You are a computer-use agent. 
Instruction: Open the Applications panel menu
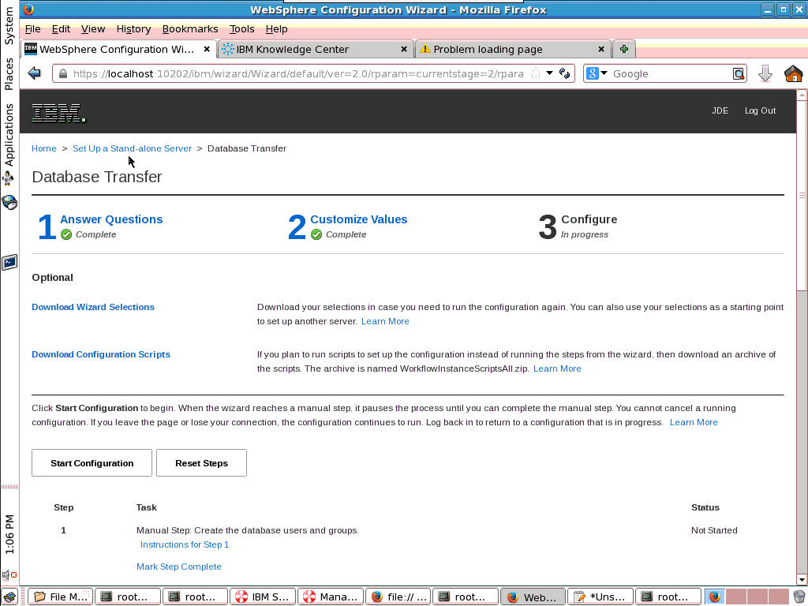9,135
